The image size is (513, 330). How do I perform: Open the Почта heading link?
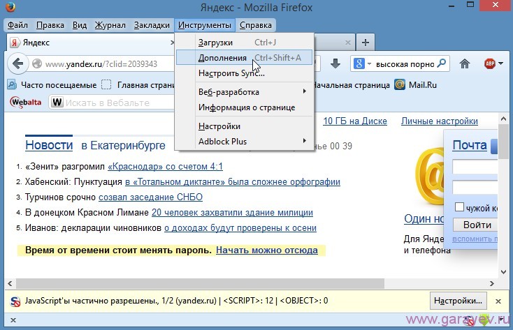coord(470,145)
